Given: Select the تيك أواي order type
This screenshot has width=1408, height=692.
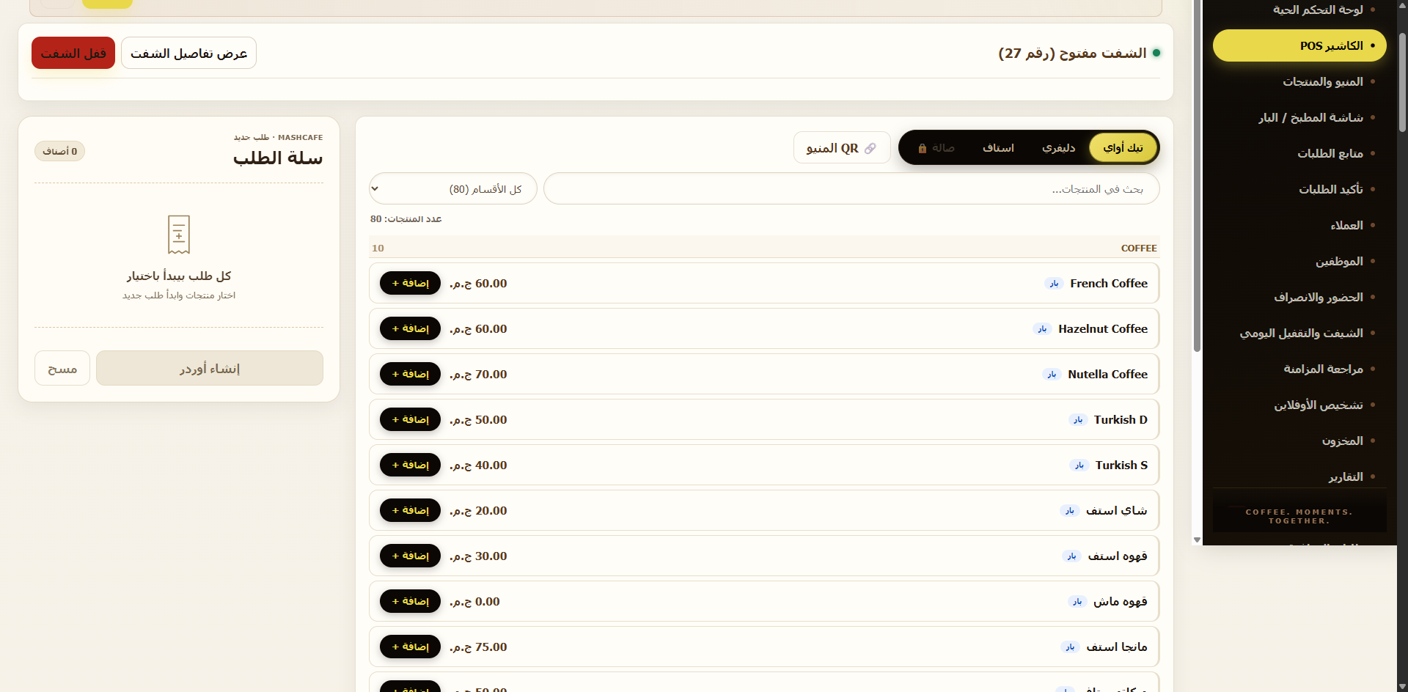Looking at the screenshot, I should click(x=1123, y=147).
